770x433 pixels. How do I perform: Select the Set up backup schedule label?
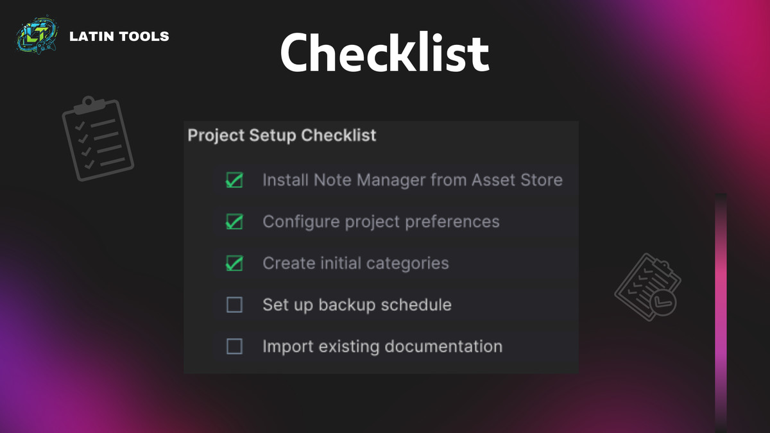(x=357, y=305)
